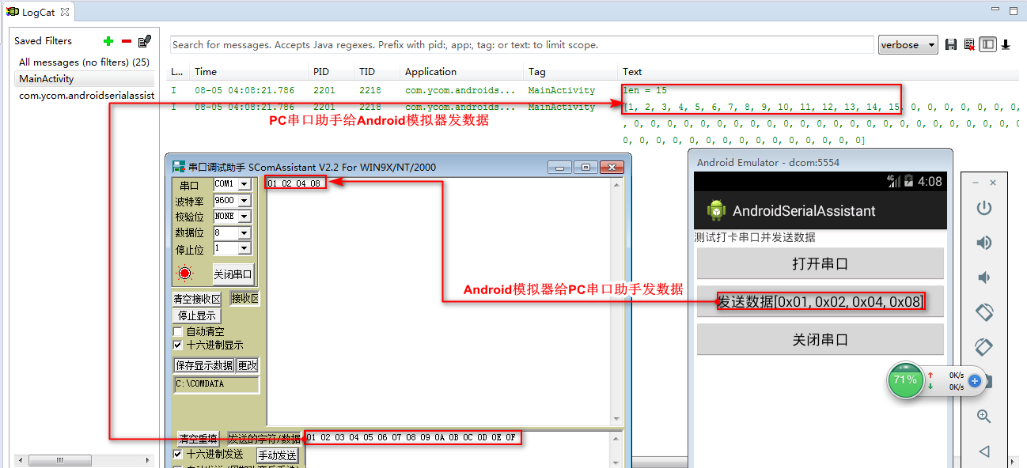Image resolution: width=1027 pixels, height=468 pixels.
Task: Clear the LogCat log
Action: click(x=968, y=45)
